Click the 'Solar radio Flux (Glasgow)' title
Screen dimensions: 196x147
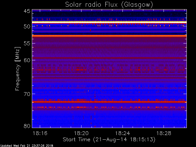point(109,5)
